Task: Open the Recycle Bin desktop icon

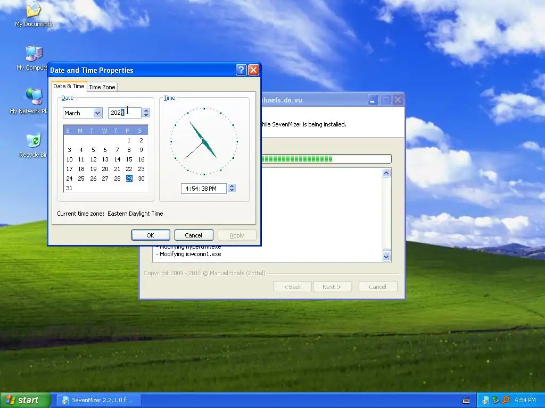Action: click(x=34, y=144)
